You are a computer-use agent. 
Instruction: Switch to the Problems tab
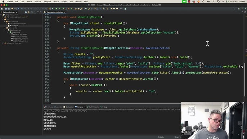pyautogui.click(x=48, y=107)
